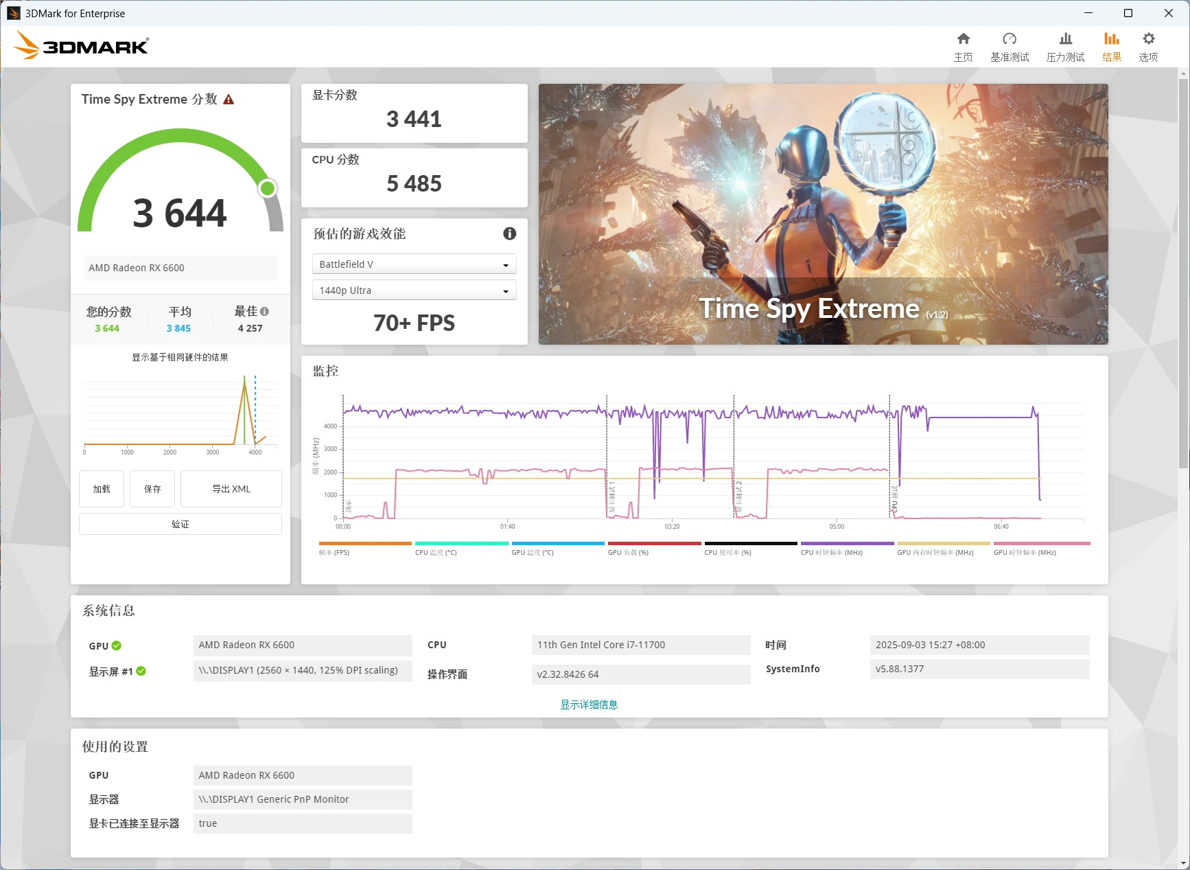This screenshot has width=1190, height=870.
Task: Maximize the 3DMark window
Action: (x=1128, y=13)
